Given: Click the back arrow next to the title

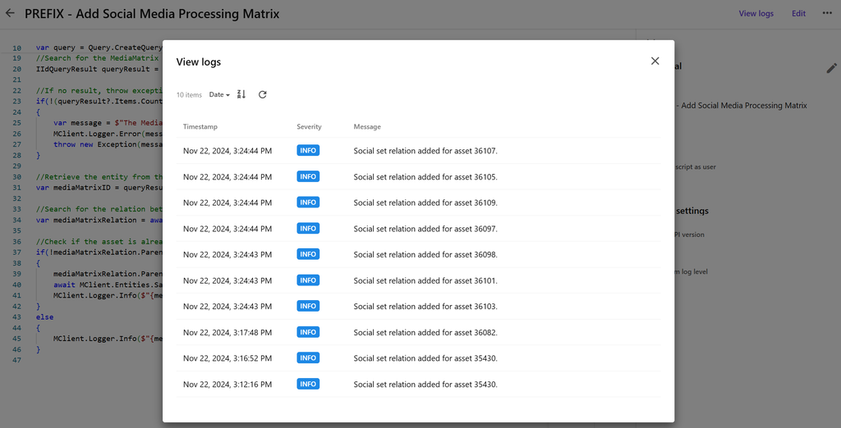Looking at the screenshot, I should pos(10,13).
